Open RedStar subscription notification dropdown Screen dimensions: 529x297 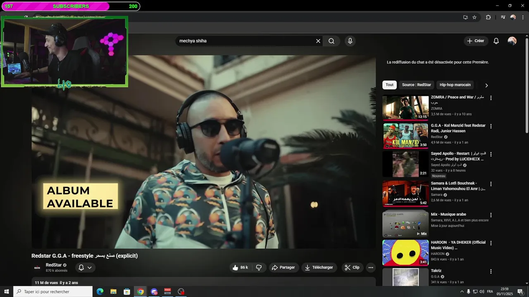click(85, 267)
